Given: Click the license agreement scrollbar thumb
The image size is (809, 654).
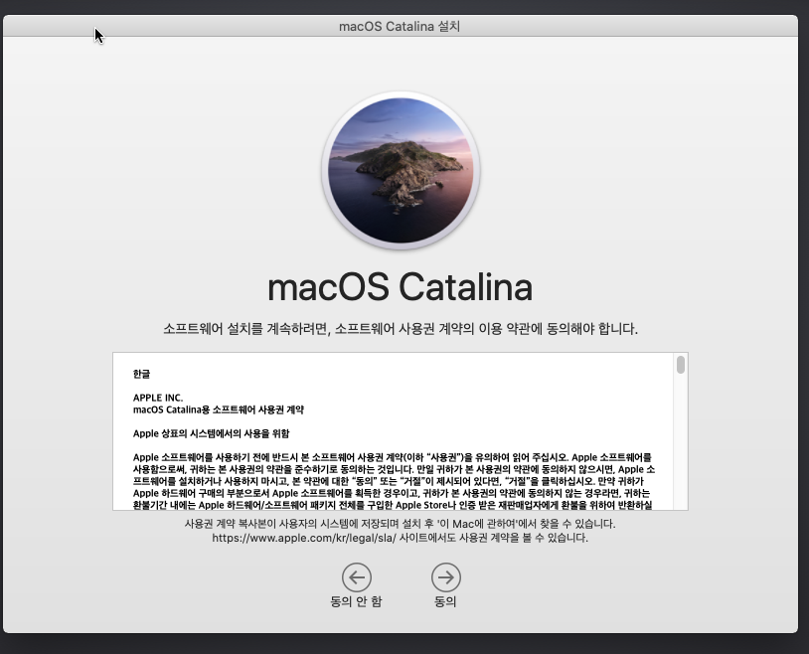Looking at the screenshot, I should (681, 365).
